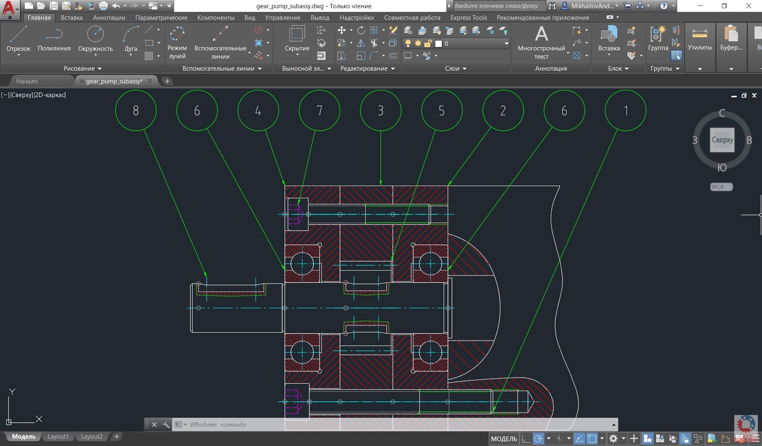The width and height of the screenshot is (762, 446).
Task: Select the Полилиния polyline tool
Action: pos(54,39)
